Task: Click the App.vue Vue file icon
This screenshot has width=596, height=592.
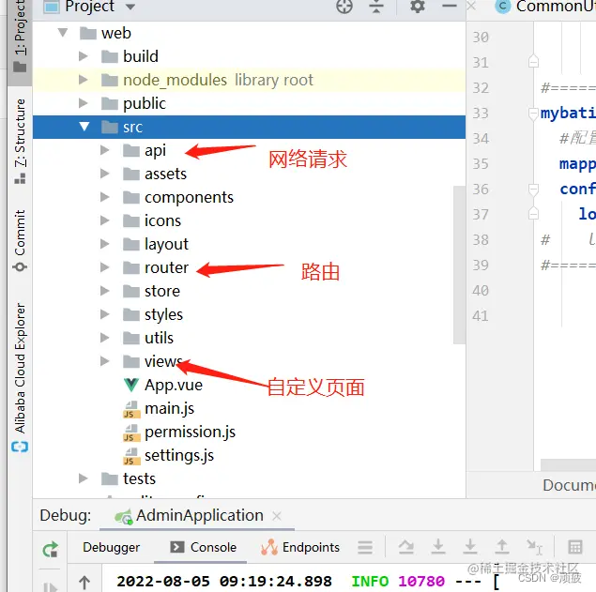Action: 131,385
